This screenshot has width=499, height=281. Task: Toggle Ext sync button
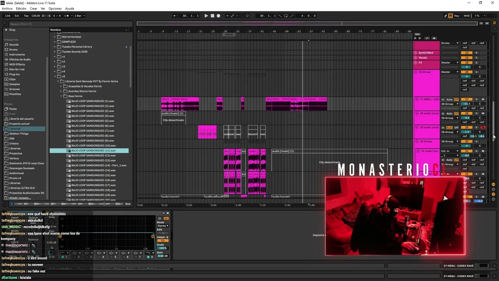click(x=17, y=16)
